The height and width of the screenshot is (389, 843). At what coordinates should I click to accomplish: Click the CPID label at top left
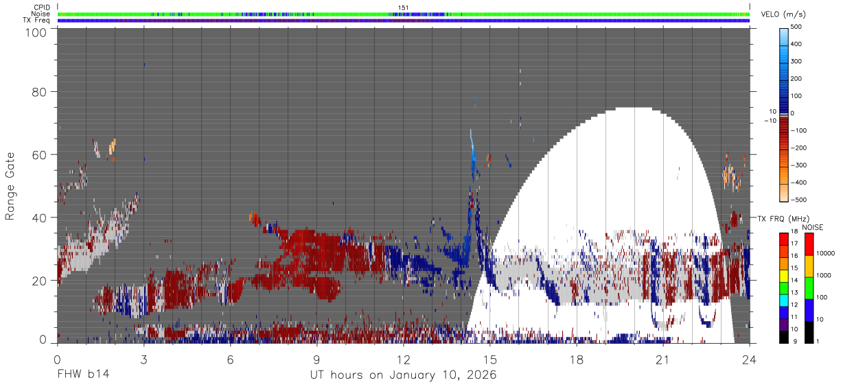click(x=42, y=8)
